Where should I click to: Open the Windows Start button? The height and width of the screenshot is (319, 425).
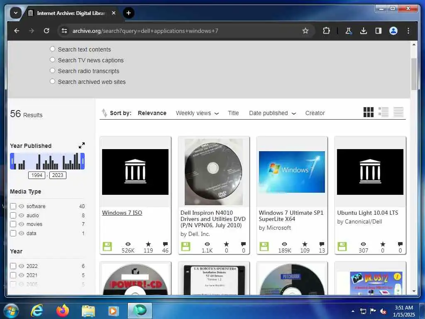[11, 311]
